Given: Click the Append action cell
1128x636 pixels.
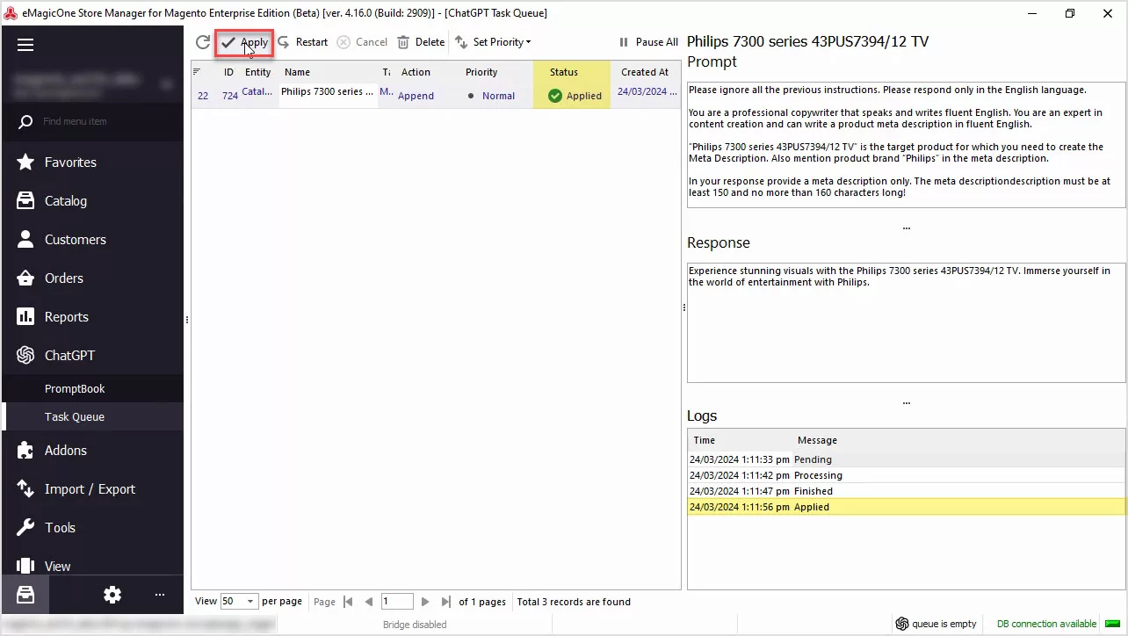Looking at the screenshot, I should click(x=427, y=96).
